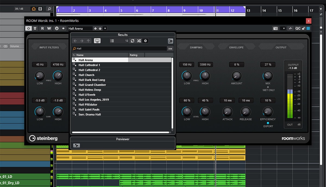This screenshot has width=326, height=187.
Task: Open the results settings gear icon
Action: (145, 41)
